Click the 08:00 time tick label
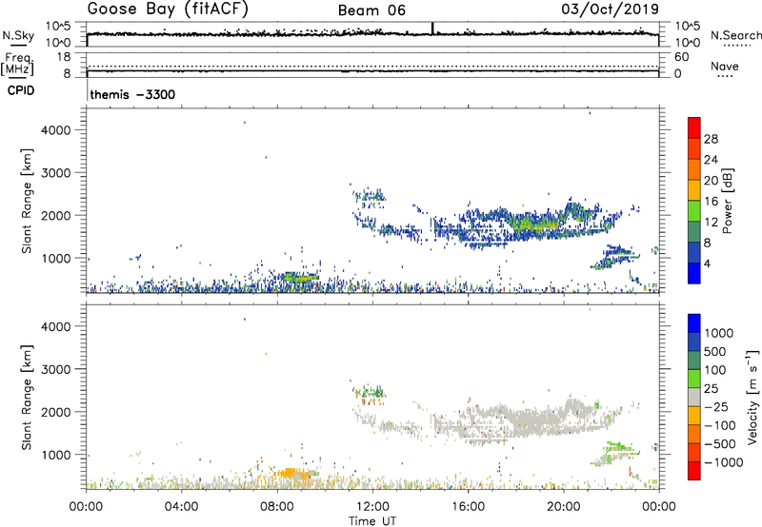 click(277, 507)
